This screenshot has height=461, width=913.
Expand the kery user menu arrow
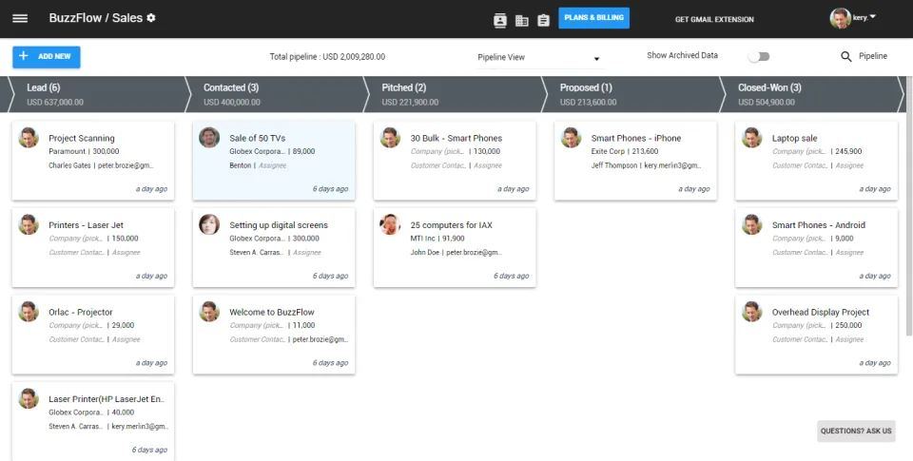pyautogui.click(x=872, y=17)
